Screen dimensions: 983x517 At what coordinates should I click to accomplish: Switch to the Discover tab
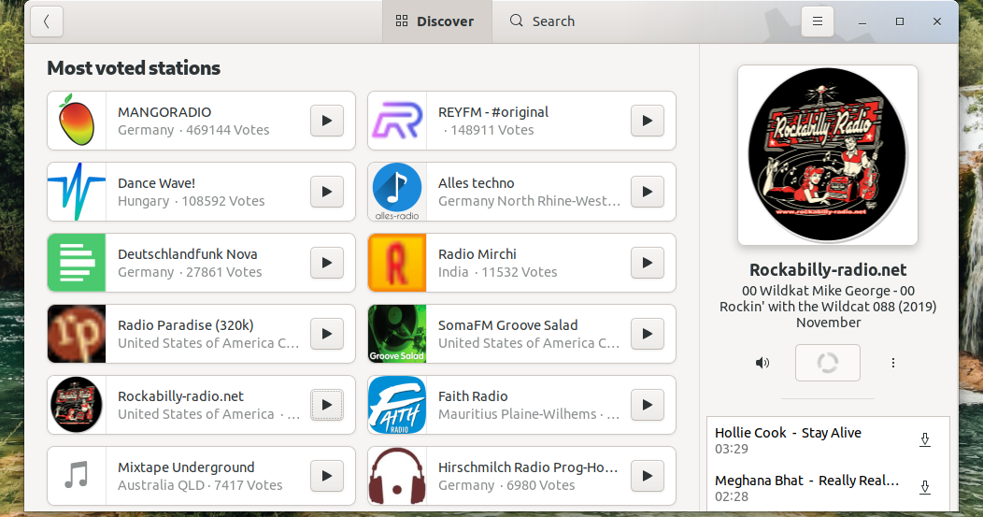436,22
